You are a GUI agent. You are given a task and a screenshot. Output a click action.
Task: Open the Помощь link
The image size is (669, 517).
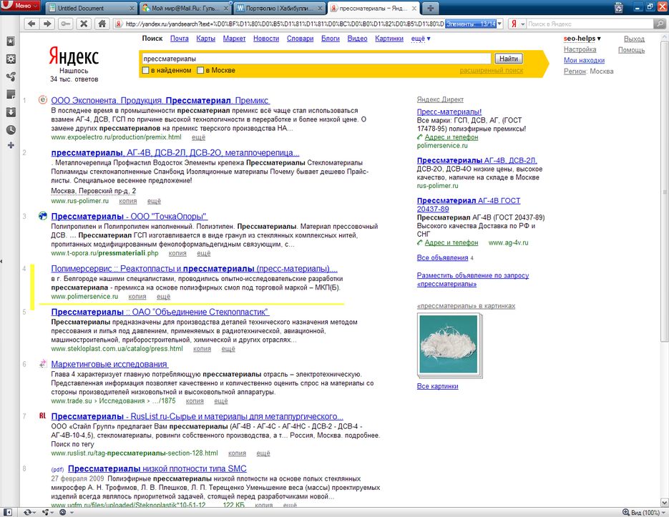[x=632, y=50]
